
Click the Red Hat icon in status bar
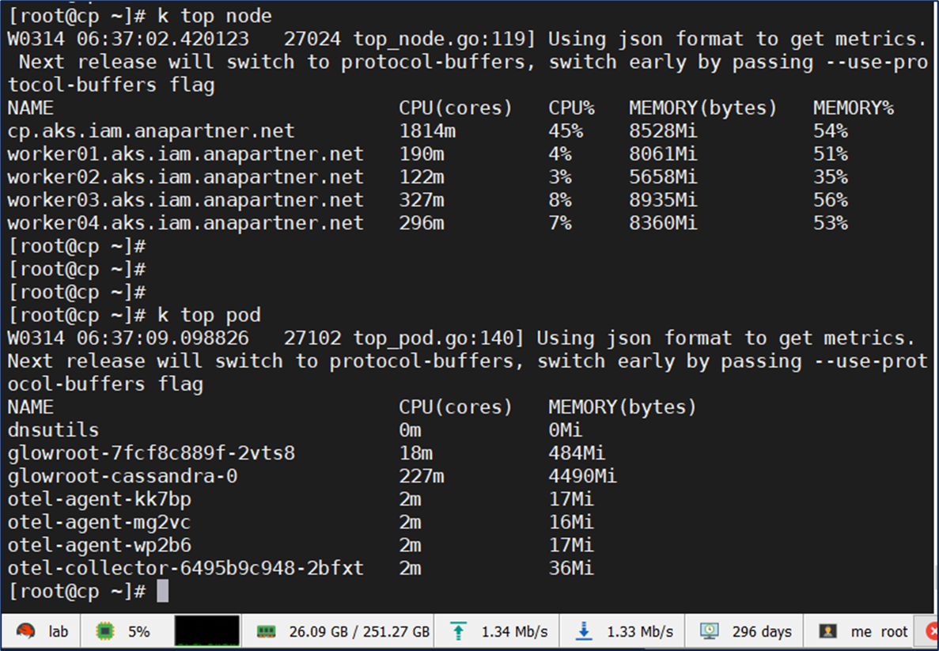(25, 631)
